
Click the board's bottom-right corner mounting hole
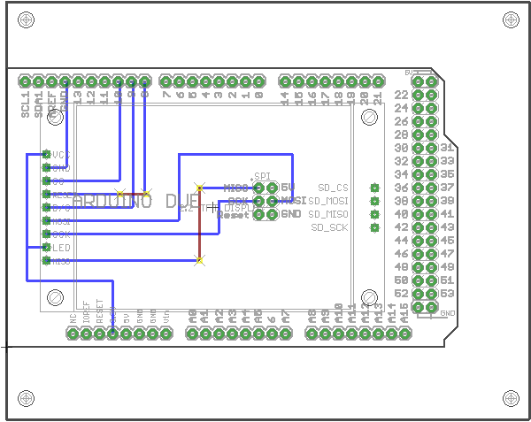click(x=511, y=398)
